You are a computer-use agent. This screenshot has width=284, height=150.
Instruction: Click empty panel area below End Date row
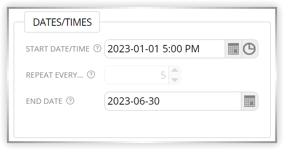[142, 125]
